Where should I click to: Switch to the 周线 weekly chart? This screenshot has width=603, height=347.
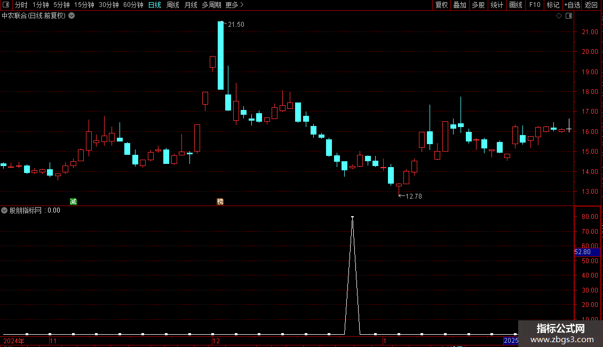point(173,5)
